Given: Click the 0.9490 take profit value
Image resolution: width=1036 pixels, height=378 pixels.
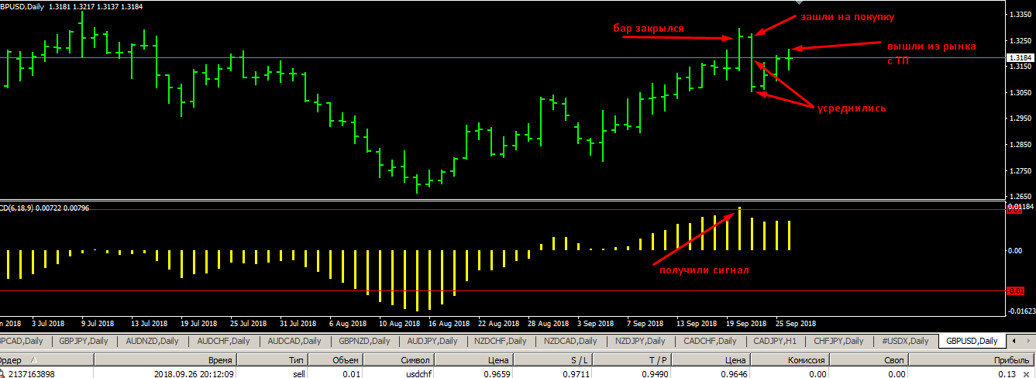Looking at the screenshot, I should click(x=656, y=373).
